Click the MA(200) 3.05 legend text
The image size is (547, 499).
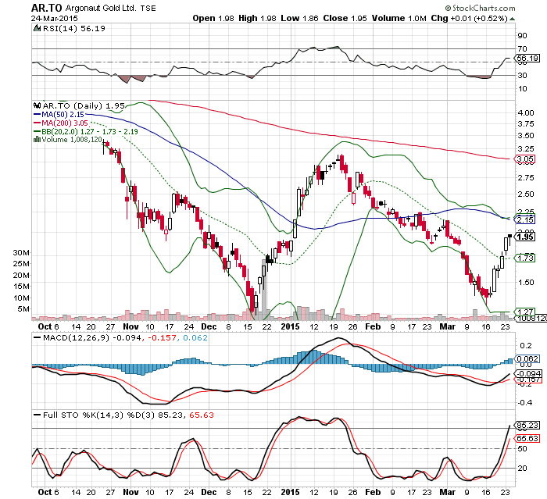click(x=65, y=123)
